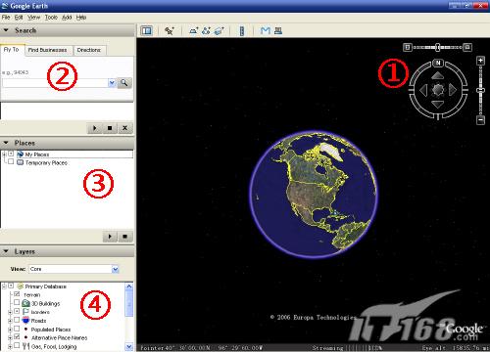The width and height of the screenshot is (490, 352).
Task: Click the search magnifier button
Action: click(x=124, y=83)
